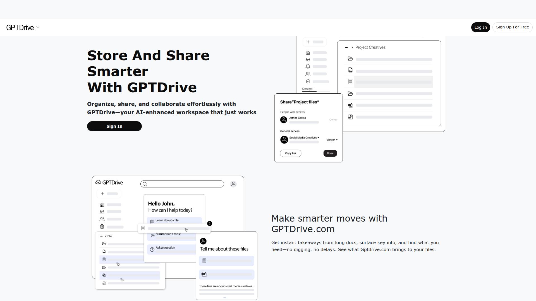Click avatar beside Social Media Creatives

click(284, 140)
